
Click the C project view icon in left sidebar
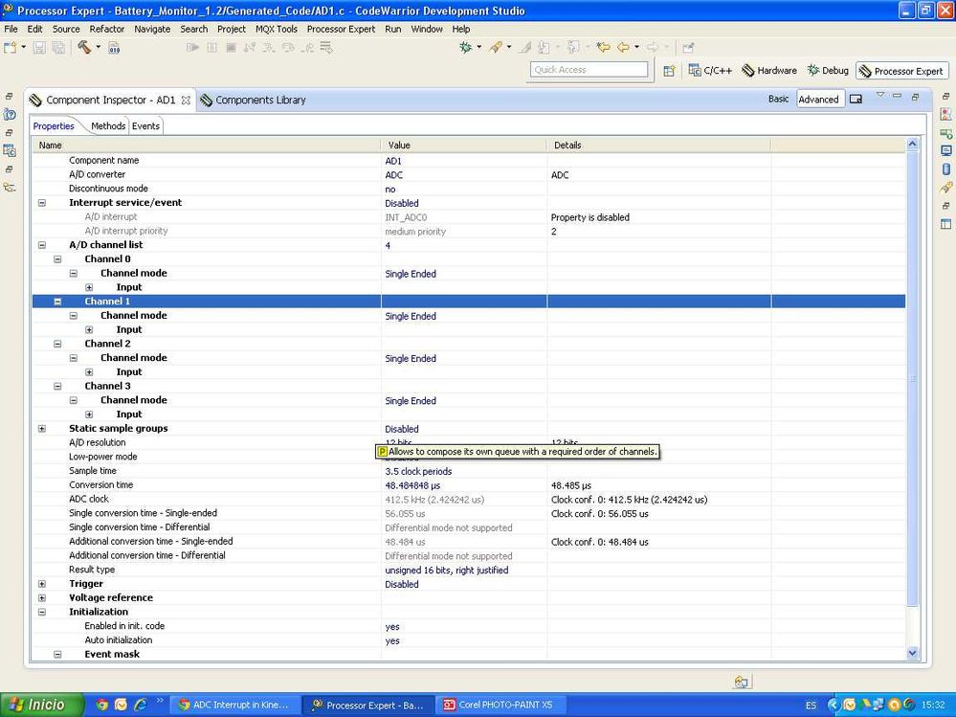10,150
